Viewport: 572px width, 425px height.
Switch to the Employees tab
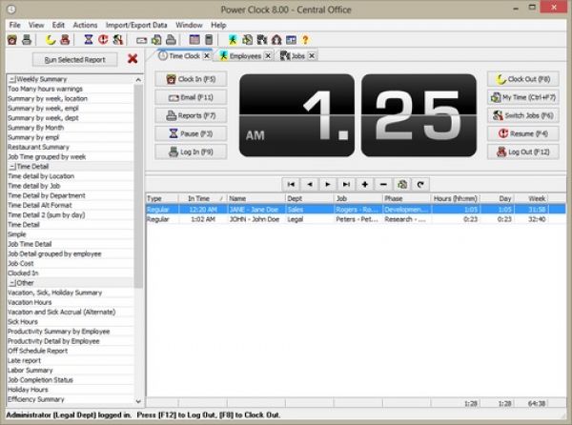pos(241,56)
